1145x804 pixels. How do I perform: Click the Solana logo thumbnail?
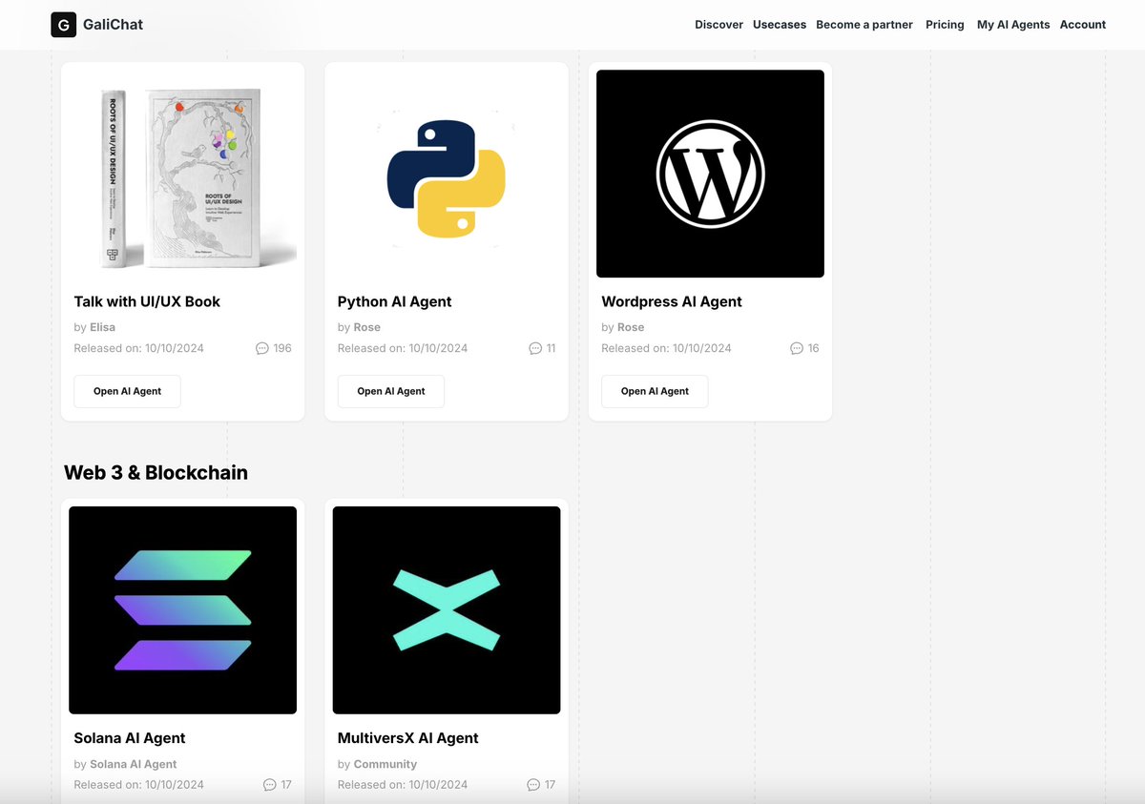tap(183, 610)
